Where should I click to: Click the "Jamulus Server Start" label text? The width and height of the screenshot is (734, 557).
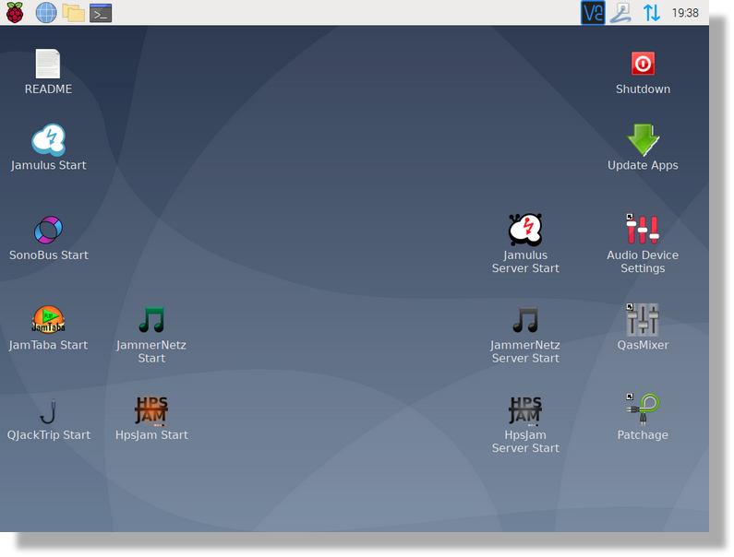pos(525,261)
